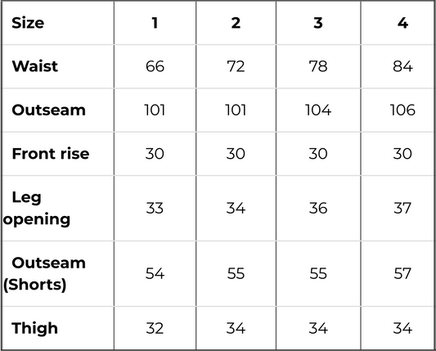Select the size 4 column header
The width and height of the screenshot is (436, 351).
[x=398, y=23]
